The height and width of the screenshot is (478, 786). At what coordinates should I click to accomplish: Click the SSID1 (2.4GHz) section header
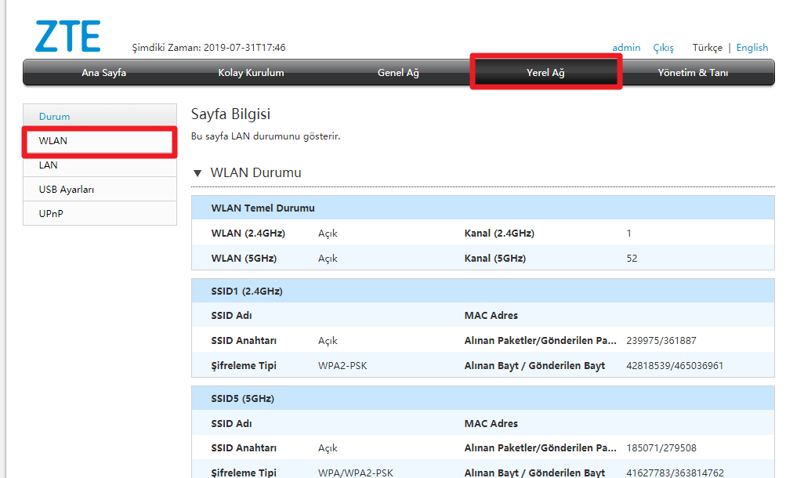(247, 292)
